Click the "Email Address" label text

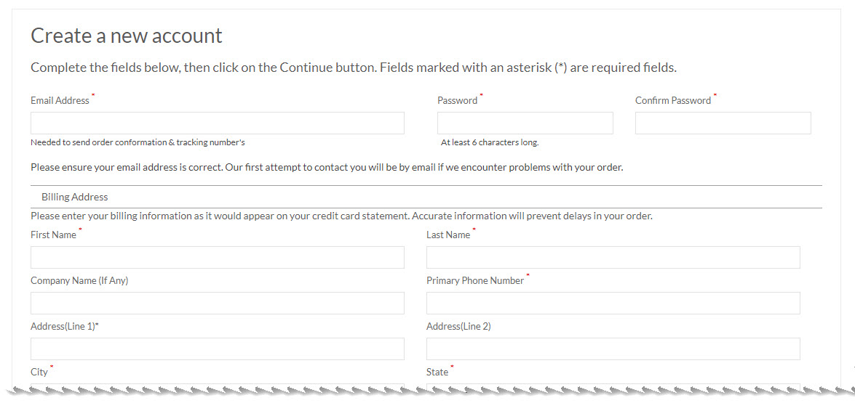[60, 101]
